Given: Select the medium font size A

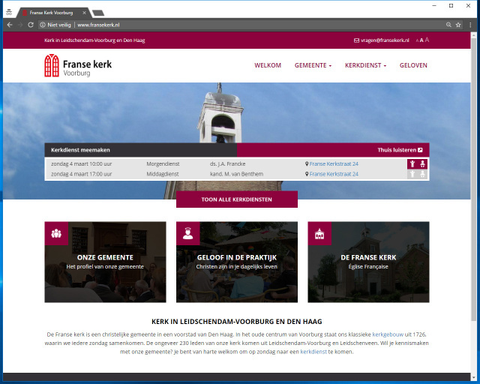Looking at the screenshot, I should pos(421,40).
